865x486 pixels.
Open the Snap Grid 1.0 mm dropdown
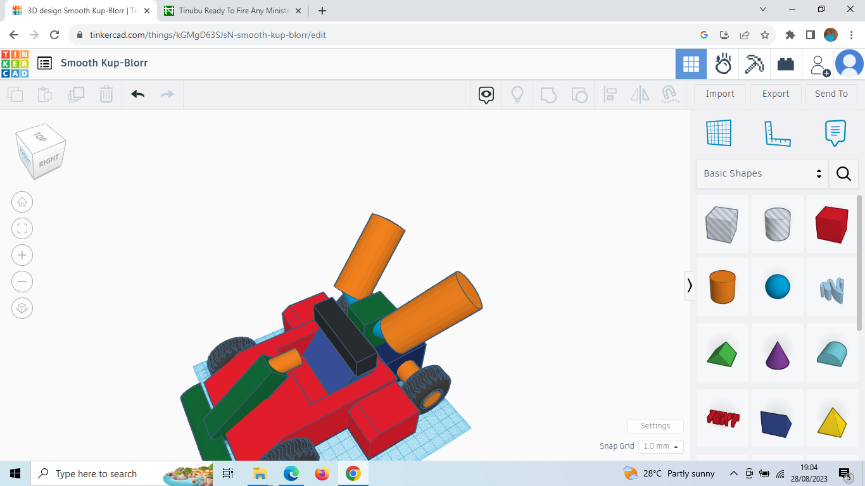pos(660,446)
